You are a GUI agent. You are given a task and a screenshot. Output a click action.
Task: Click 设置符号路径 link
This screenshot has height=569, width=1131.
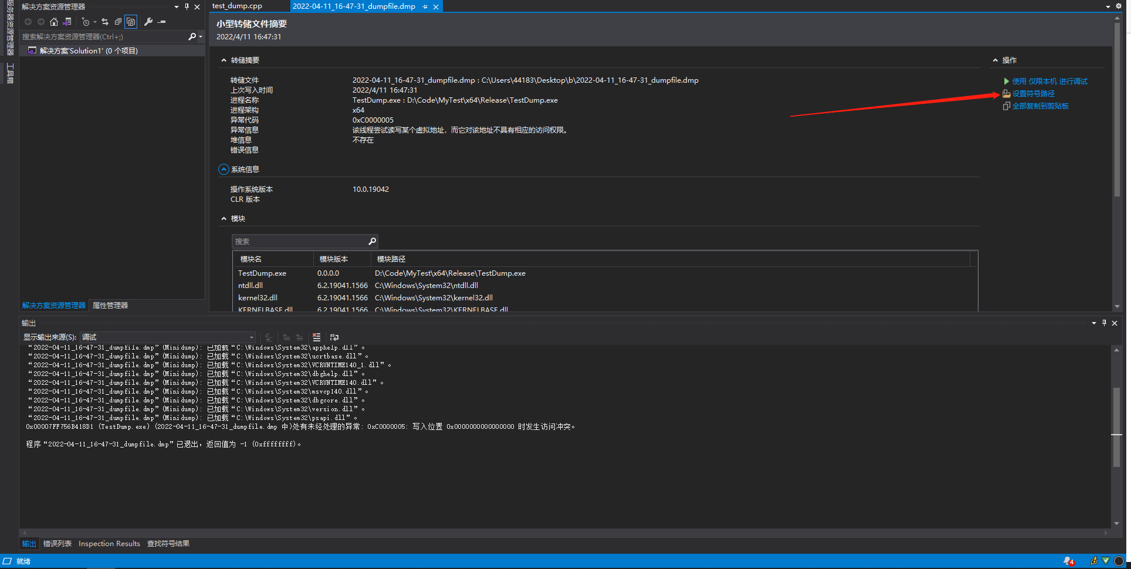[1033, 94]
